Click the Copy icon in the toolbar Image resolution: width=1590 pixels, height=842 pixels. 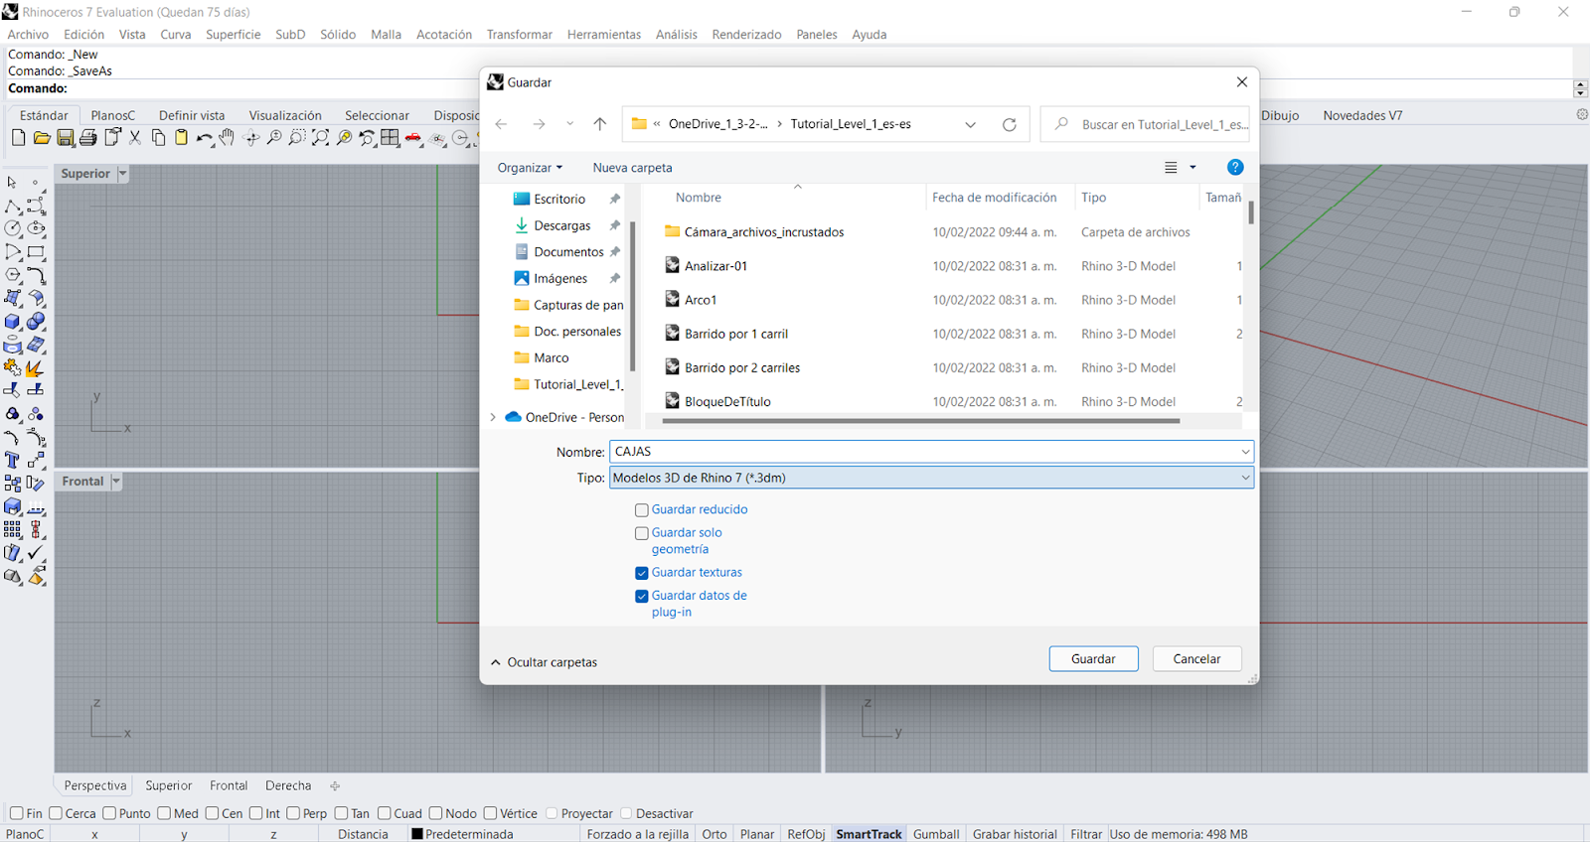coord(158,138)
